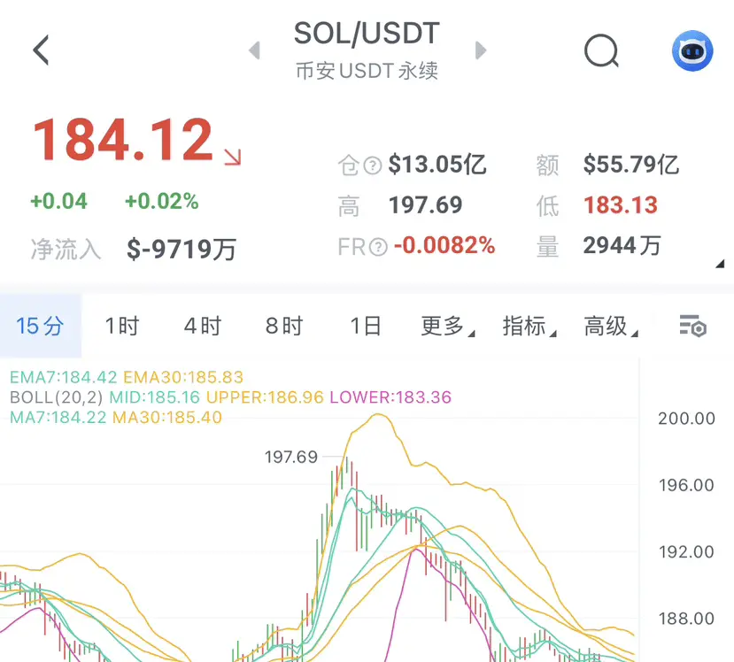734x662 pixels.
Task: Open the 更多 timeframe dropdown
Action: coord(447,326)
